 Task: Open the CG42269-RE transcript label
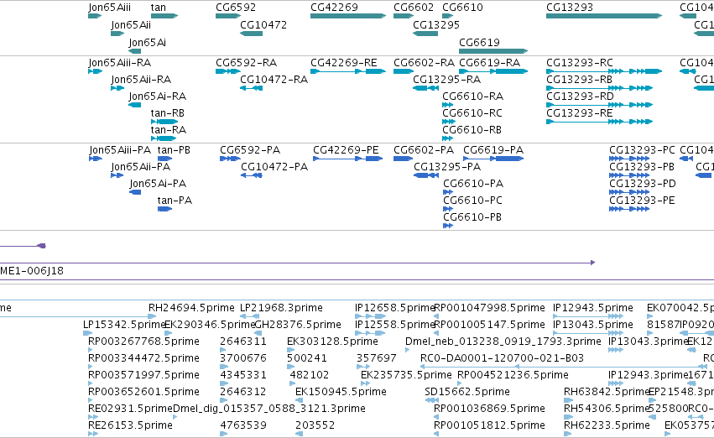pos(344,63)
